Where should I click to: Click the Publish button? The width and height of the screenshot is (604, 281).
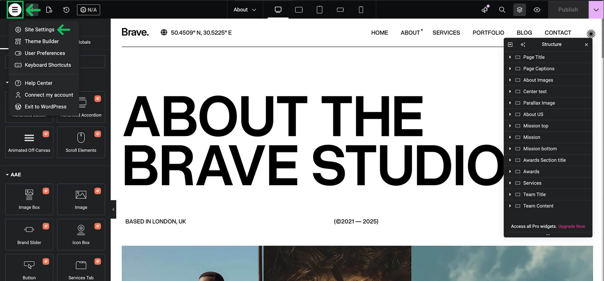pyautogui.click(x=568, y=10)
